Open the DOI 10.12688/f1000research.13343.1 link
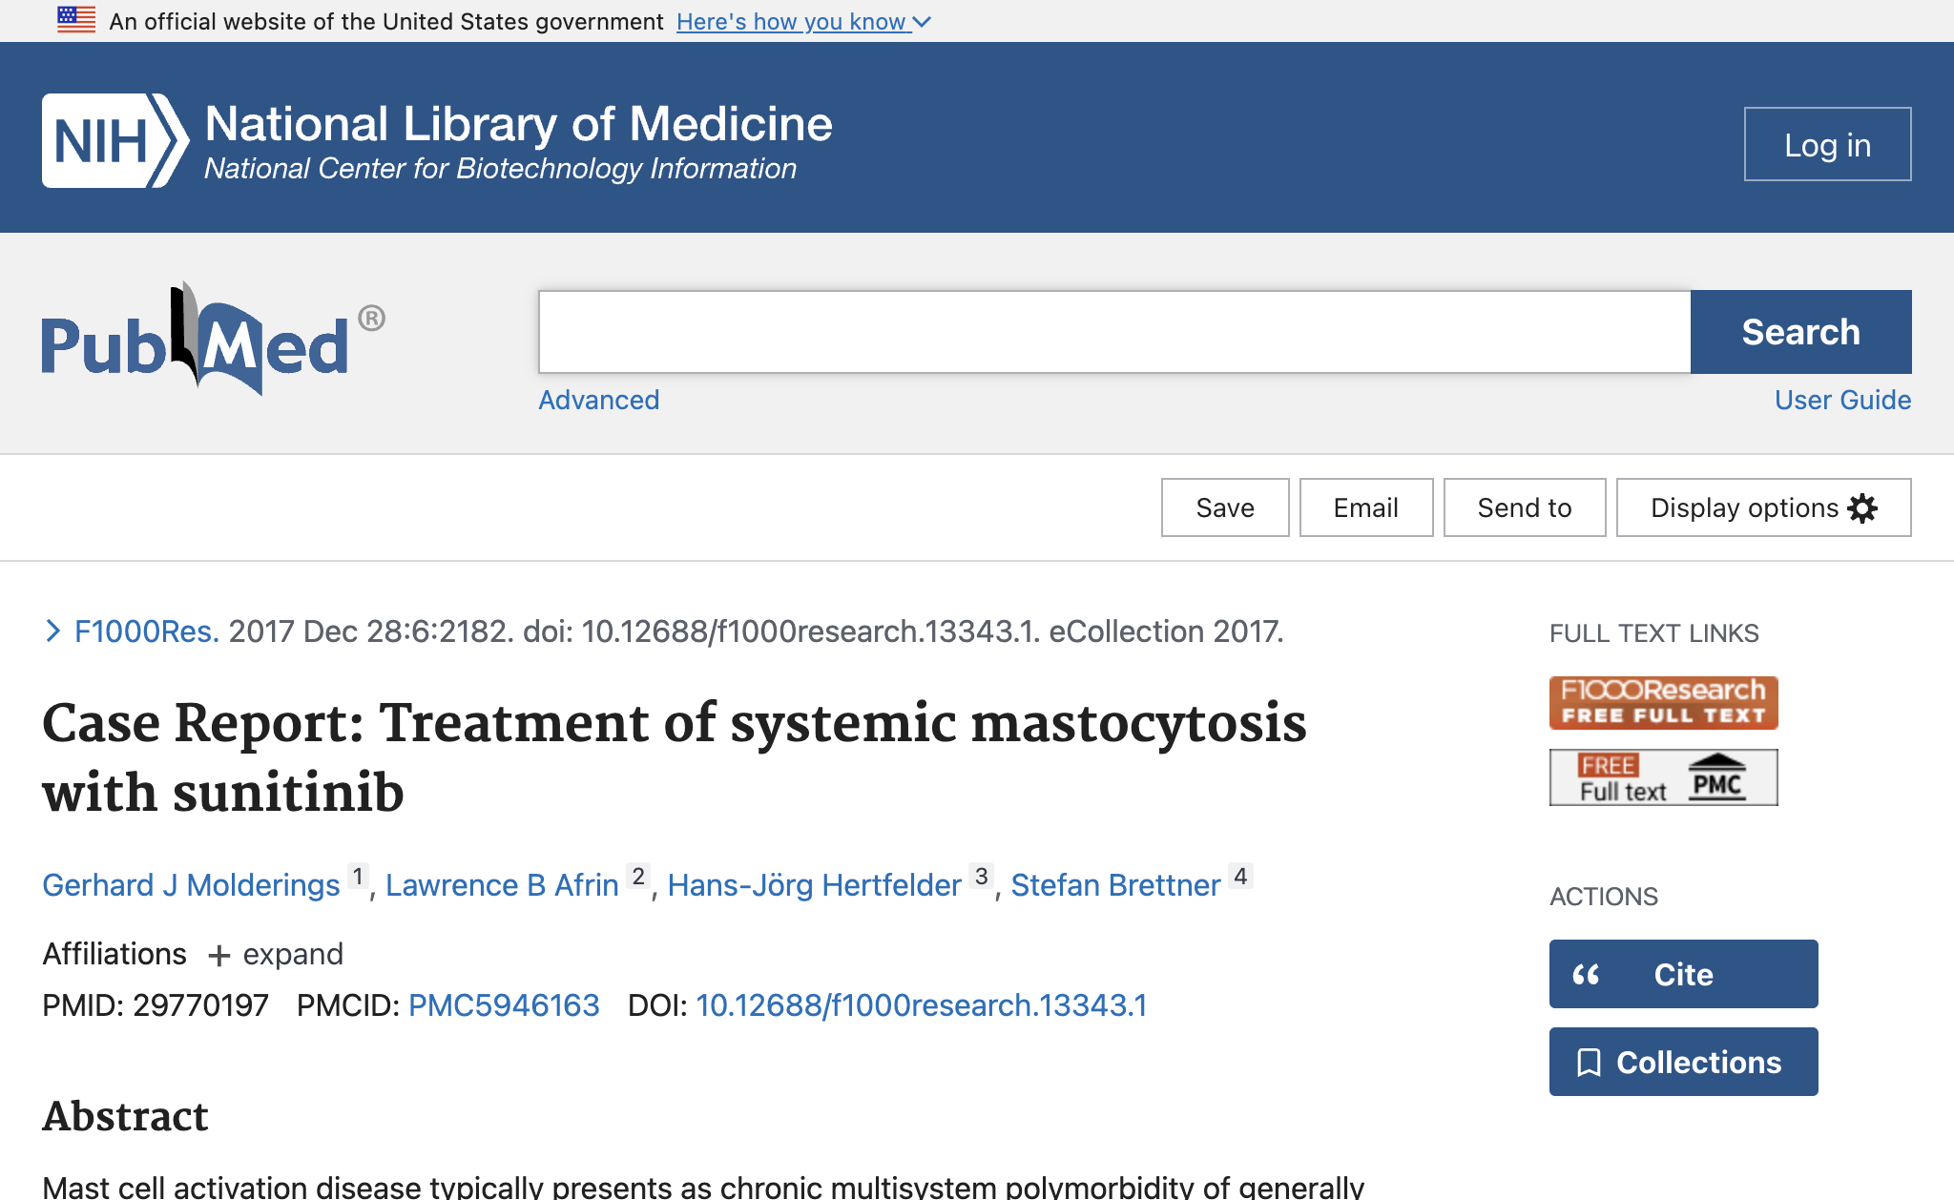 [x=921, y=1005]
